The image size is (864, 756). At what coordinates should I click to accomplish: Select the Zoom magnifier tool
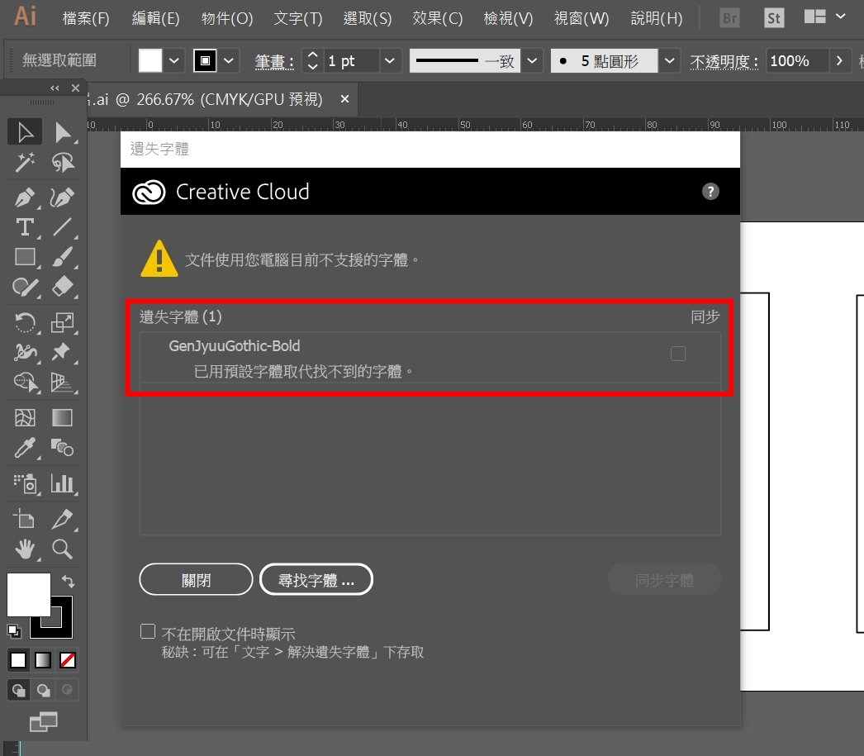coord(62,548)
